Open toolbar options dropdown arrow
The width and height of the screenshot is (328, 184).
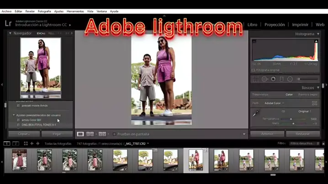(x=244, y=134)
